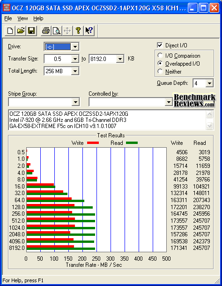Screen dimensions: 222x286
Task: Click the green read bar for 64.0
Action: tap(55, 201)
